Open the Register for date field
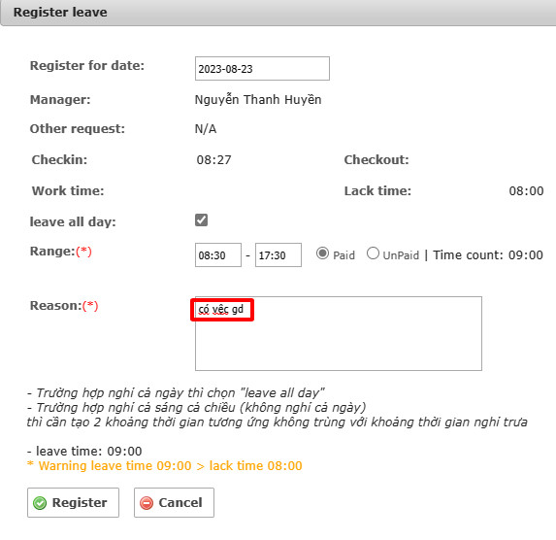This screenshot has width=556, height=540. 262,69
